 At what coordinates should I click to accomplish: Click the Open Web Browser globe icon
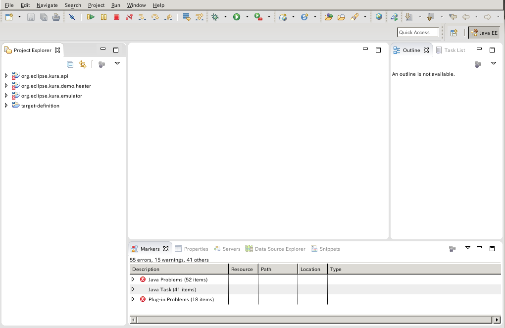point(379,17)
